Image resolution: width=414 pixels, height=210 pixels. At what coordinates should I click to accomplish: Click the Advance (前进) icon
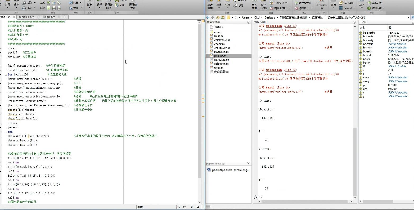117,5
